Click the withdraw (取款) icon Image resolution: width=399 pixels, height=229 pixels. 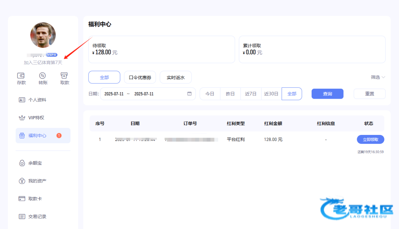(65, 76)
